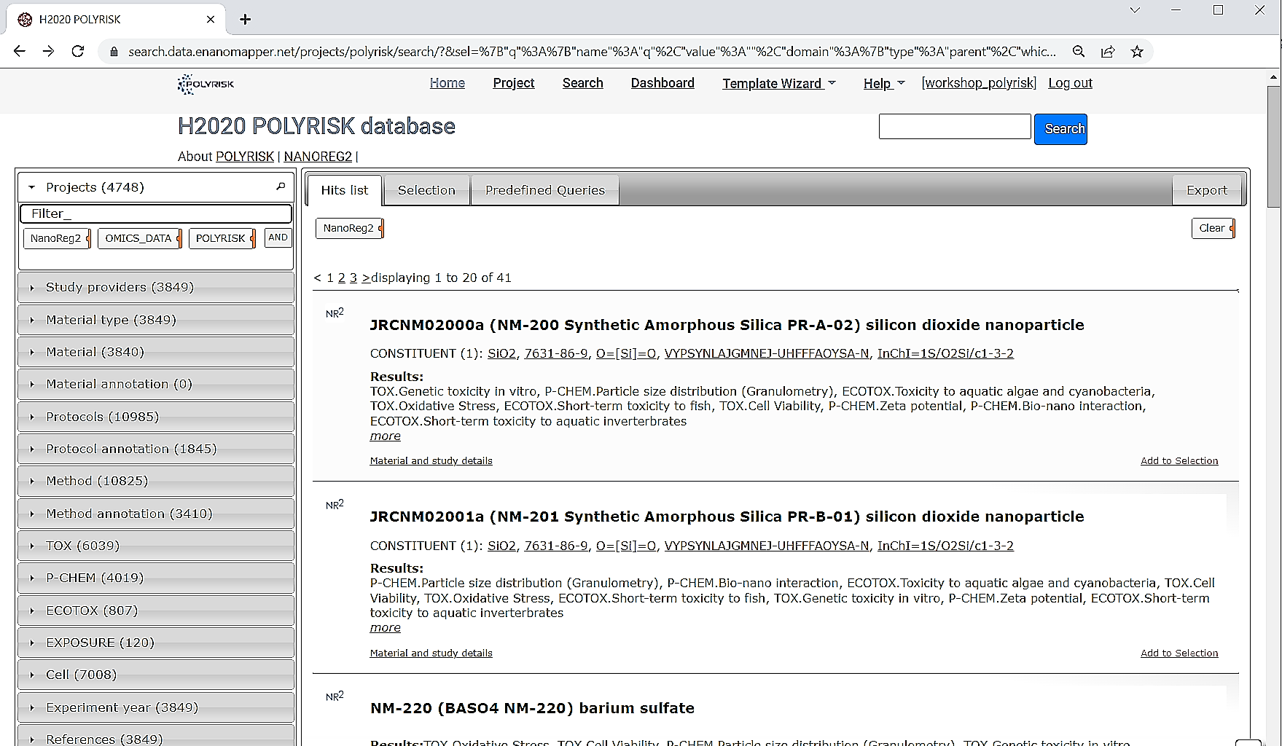Image resolution: width=1282 pixels, height=746 pixels.
Task: Click the browser share icon
Action: click(1108, 52)
